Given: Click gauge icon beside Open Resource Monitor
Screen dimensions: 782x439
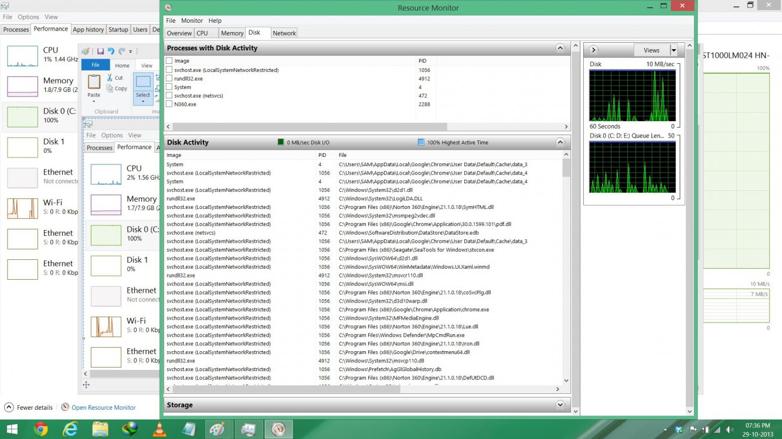Looking at the screenshot, I should 65,407.
